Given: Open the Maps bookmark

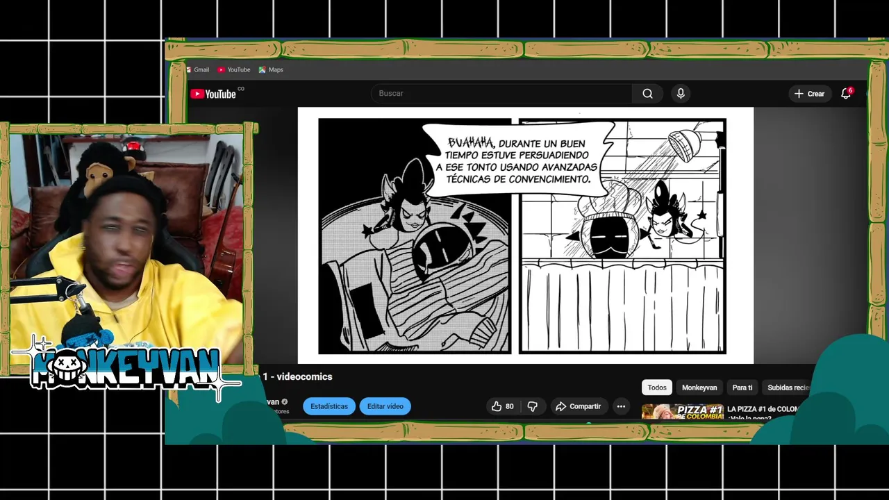Looking at the screenshot, I should pos(271,69).
